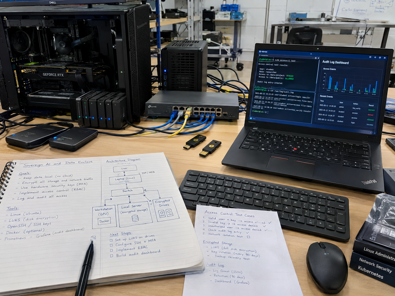This screenshot has width=395, height=296.
Task: Click the 'cat /var/log/audit.log' command line
Action: [274, 91]
